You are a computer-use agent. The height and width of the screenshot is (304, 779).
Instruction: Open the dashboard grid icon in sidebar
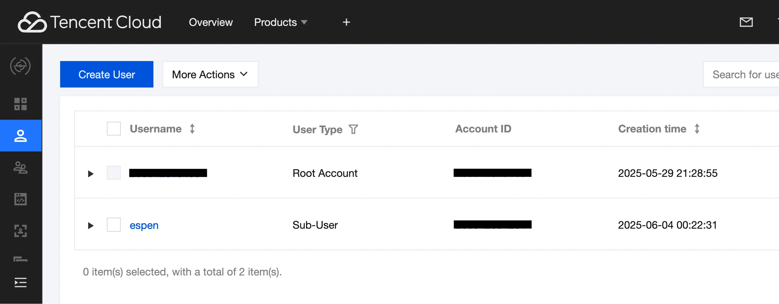[20, 104]
